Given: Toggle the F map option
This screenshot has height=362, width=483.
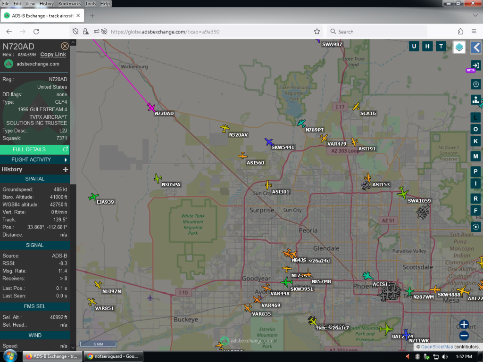Looking at the screenshot, I should pyautogui.click(x=475, y=211).
